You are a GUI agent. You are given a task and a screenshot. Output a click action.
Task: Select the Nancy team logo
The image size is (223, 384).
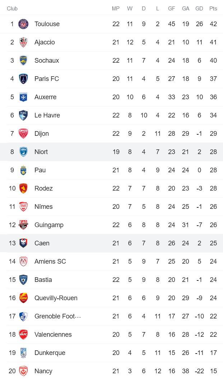tap(23, 371)
